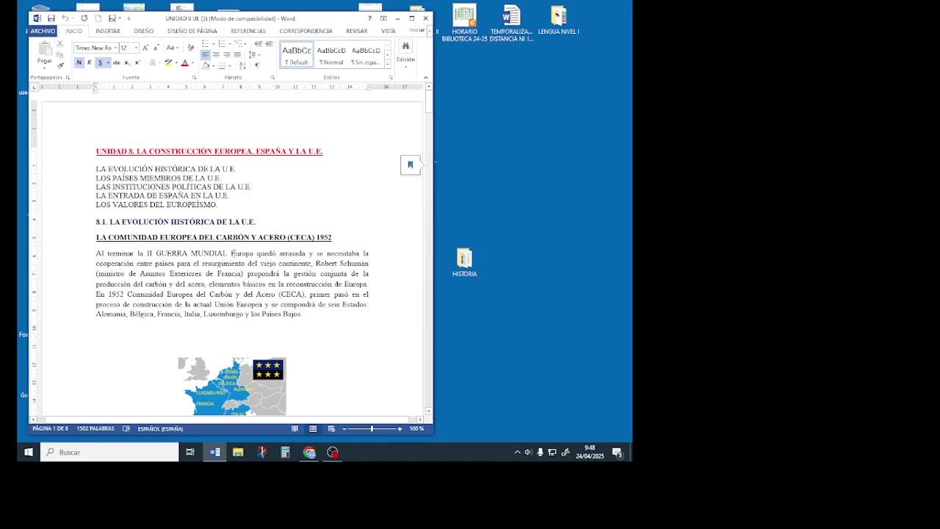Toggle subscript formatting
Viewport: 940px width, 529px height.
coord(127,63)
